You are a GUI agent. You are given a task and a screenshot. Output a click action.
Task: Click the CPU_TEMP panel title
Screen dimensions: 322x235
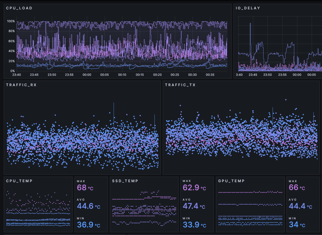tap(19, 181)
